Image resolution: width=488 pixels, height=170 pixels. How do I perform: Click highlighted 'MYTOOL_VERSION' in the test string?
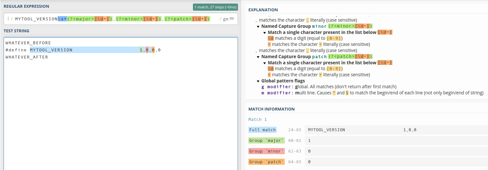click(51, 50)
